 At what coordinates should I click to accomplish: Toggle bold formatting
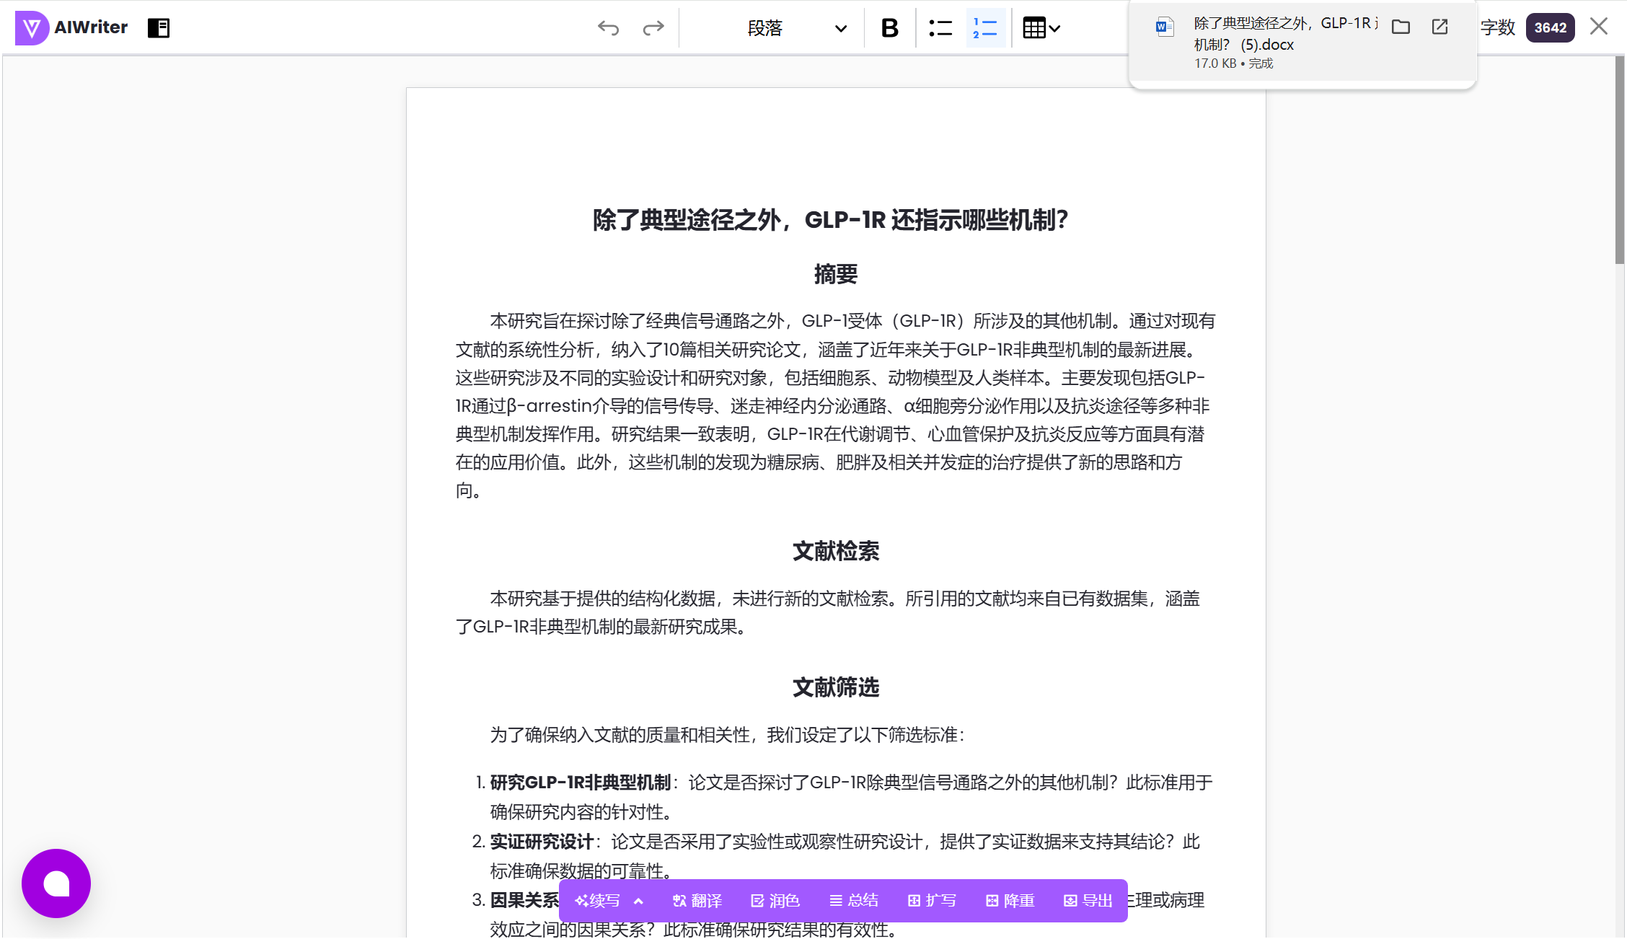click(889, 27)
